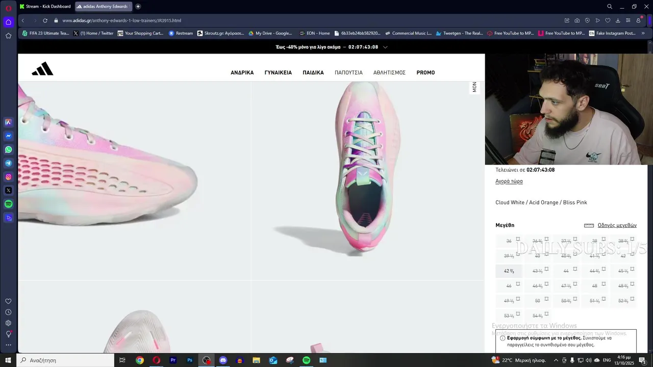Click the heart icon in the address bar
This screenshot has height=367, width=653.
(608, 20)
